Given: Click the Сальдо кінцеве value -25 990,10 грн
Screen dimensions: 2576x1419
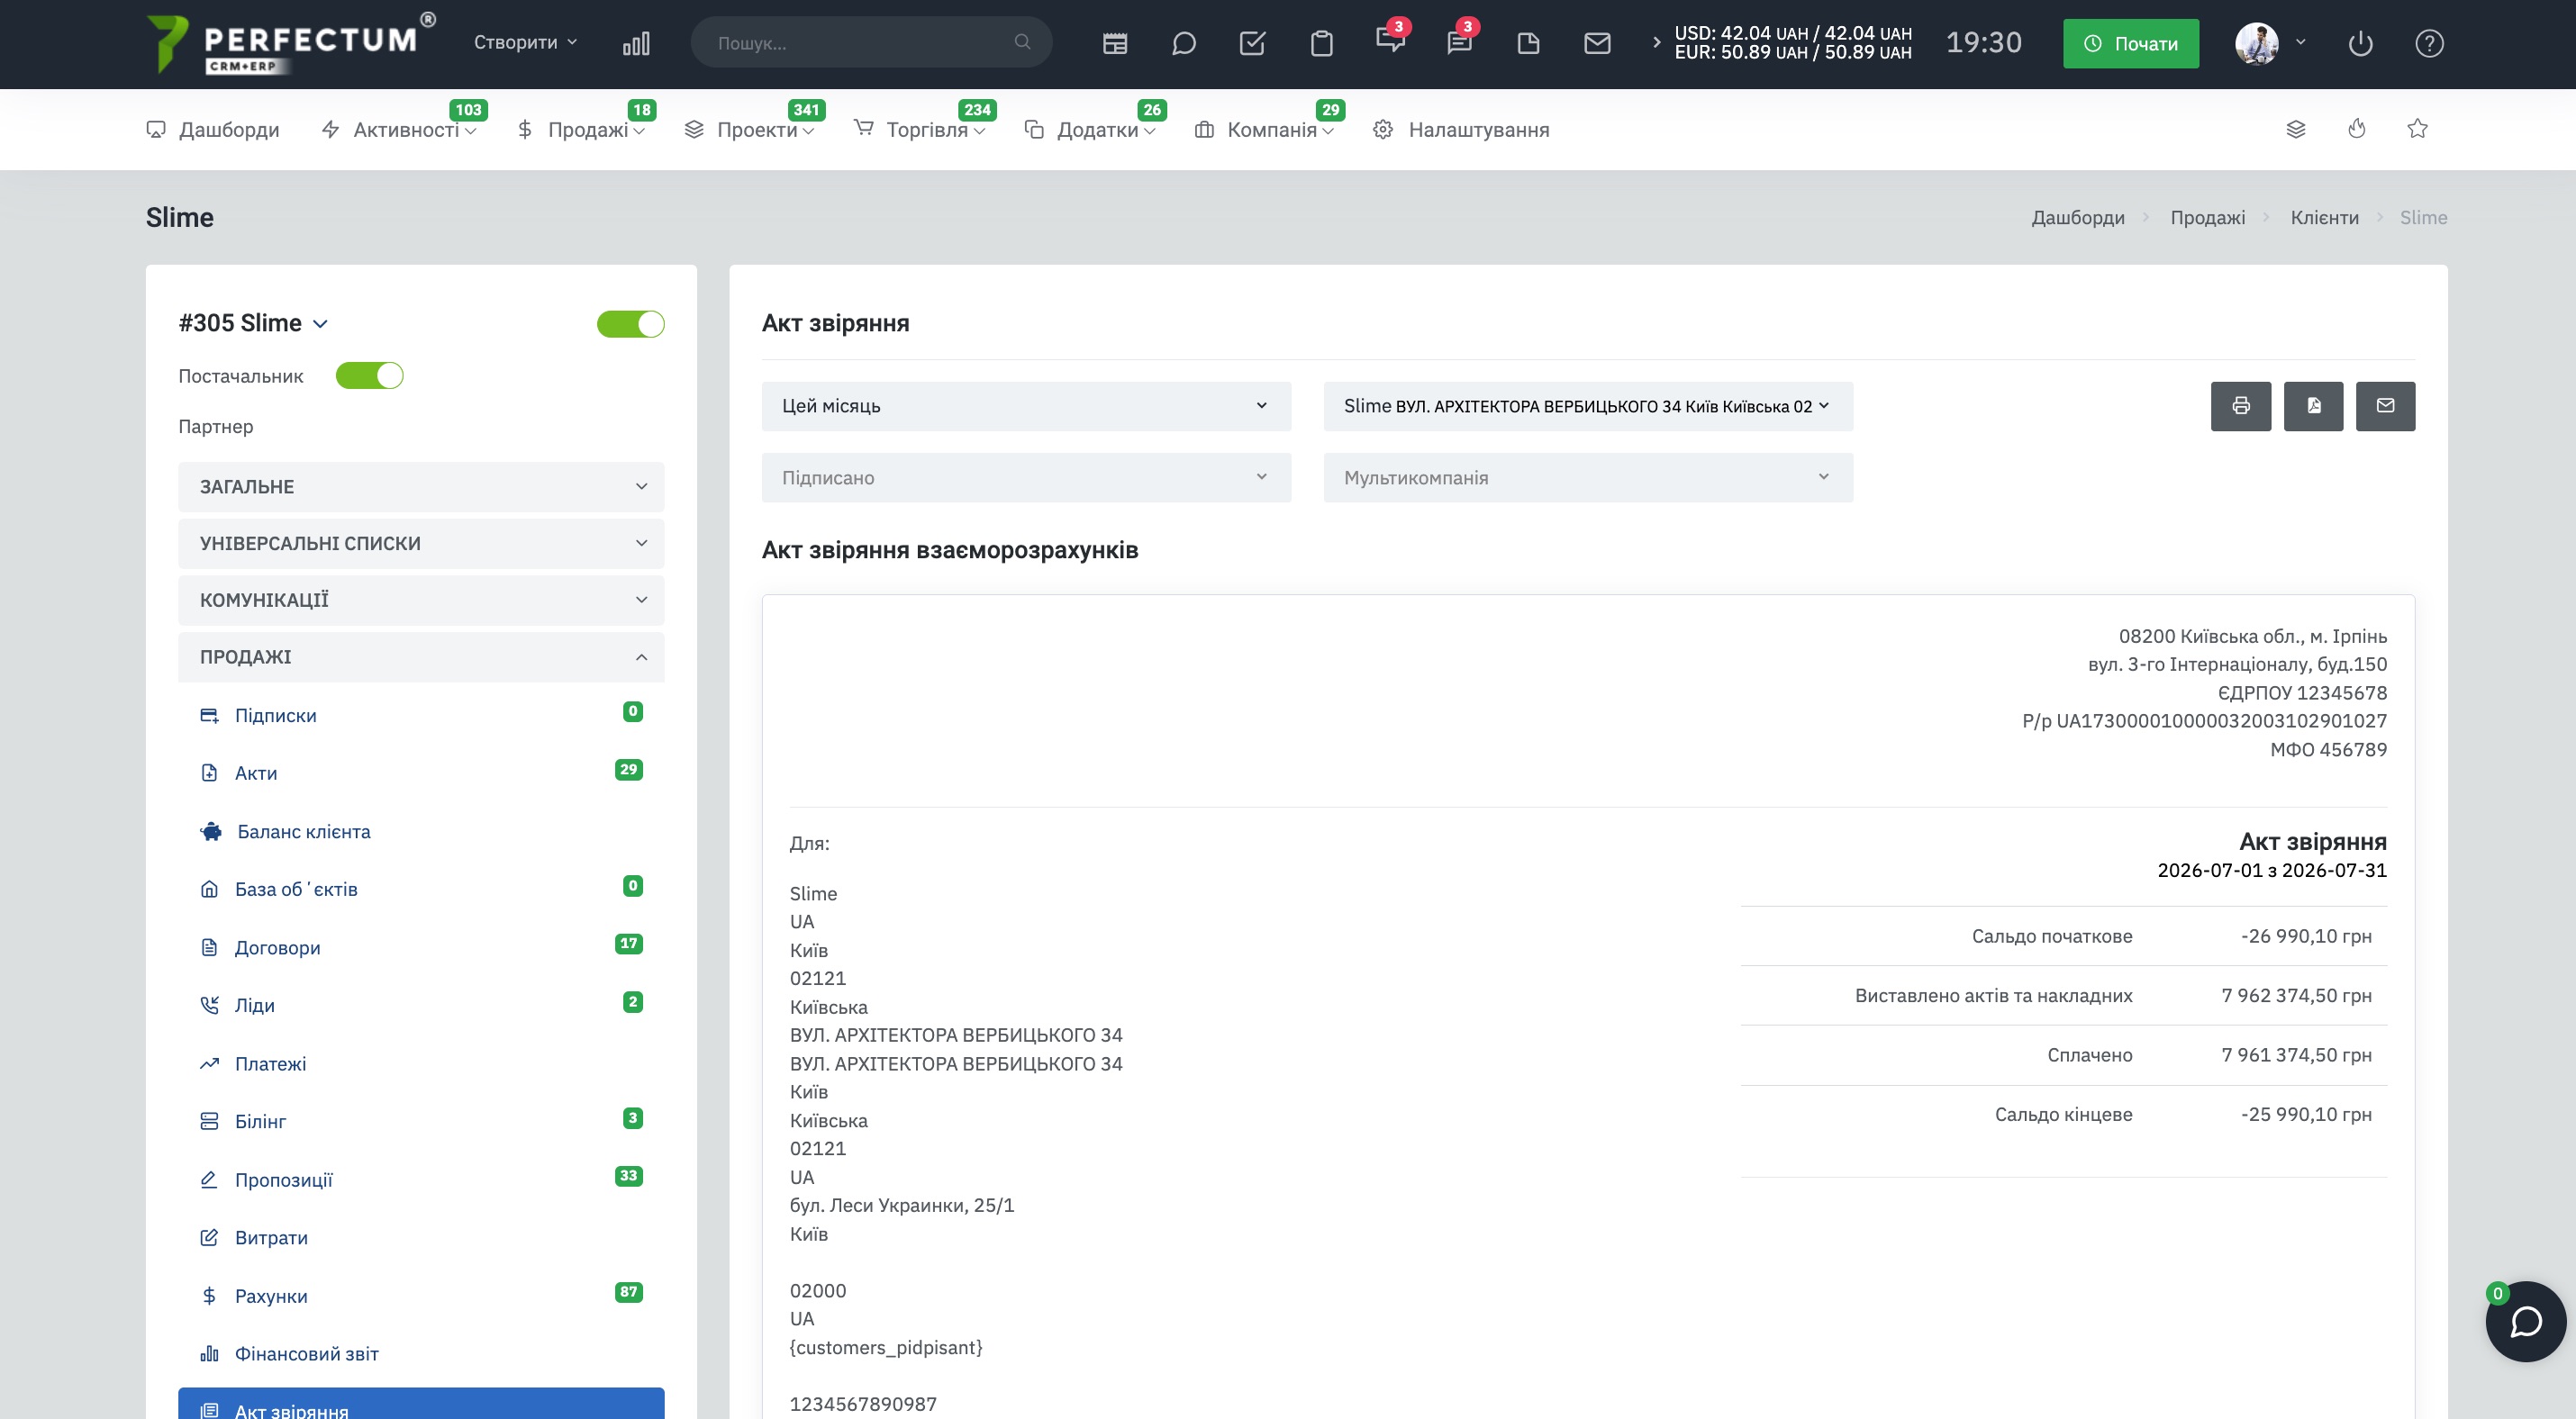Looking at the screenshot, I should click(x=2306, y=1114).
